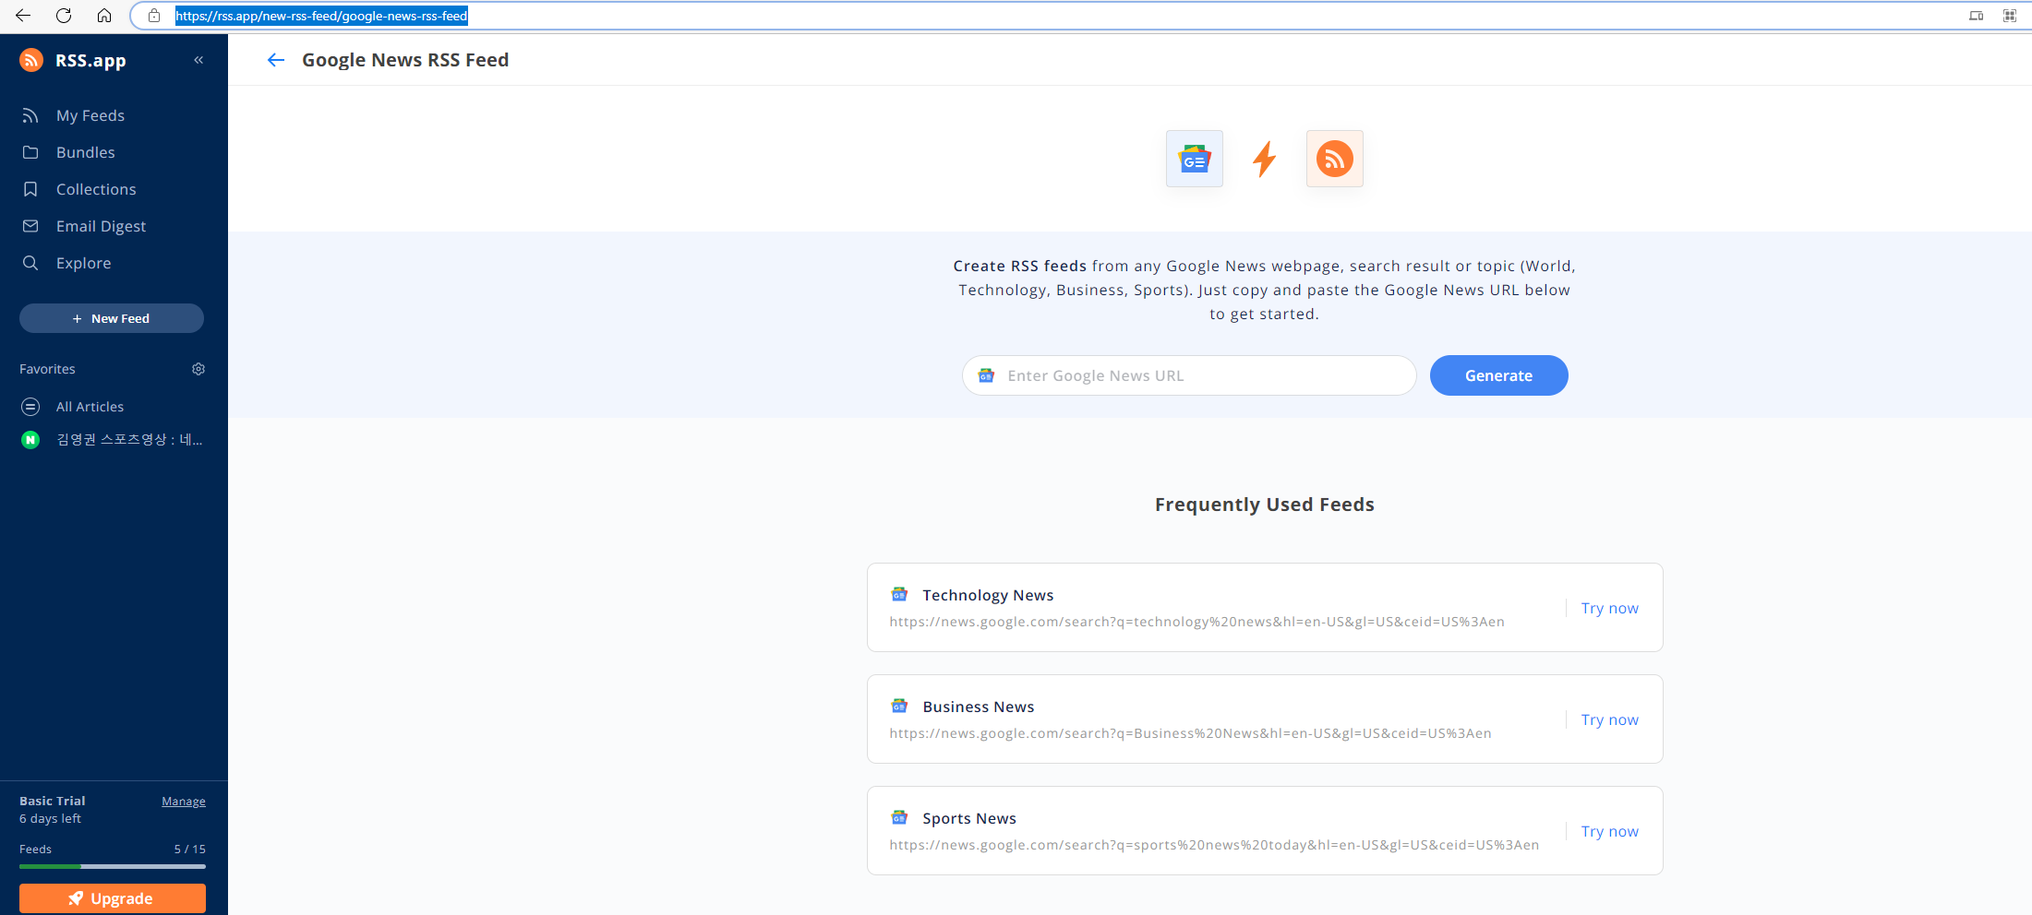Open My Feeds in sidebar
Image resolution: width=2032 pixels, height=915 pixels.
pyautogui.click(x=90, y=115)
